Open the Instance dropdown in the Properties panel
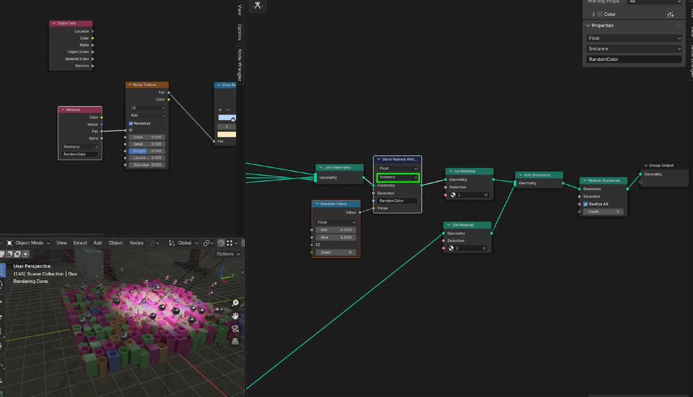The height and width of the screenshot is (397, 693). (x=634, y=49)
